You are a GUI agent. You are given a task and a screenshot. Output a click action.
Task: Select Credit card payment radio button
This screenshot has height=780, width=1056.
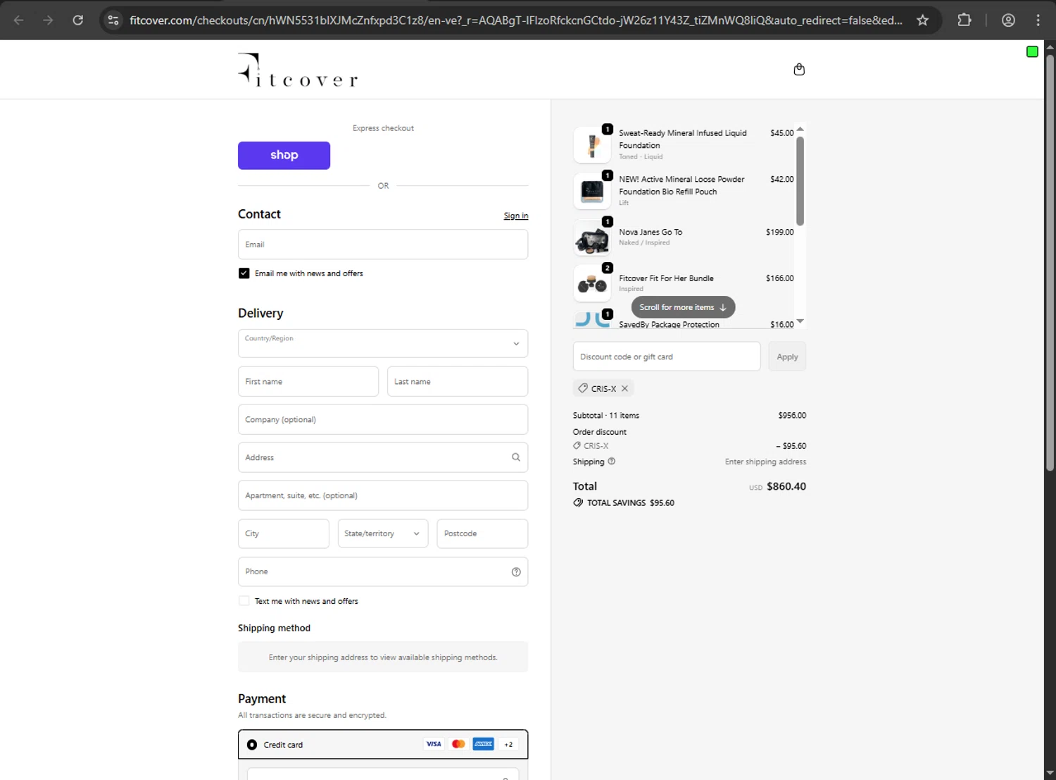click(252, 745)
